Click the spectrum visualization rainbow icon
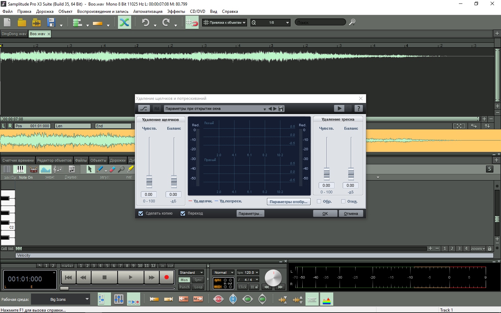The height and width of the screenshot is (313, 501). [x=327, y=299]
